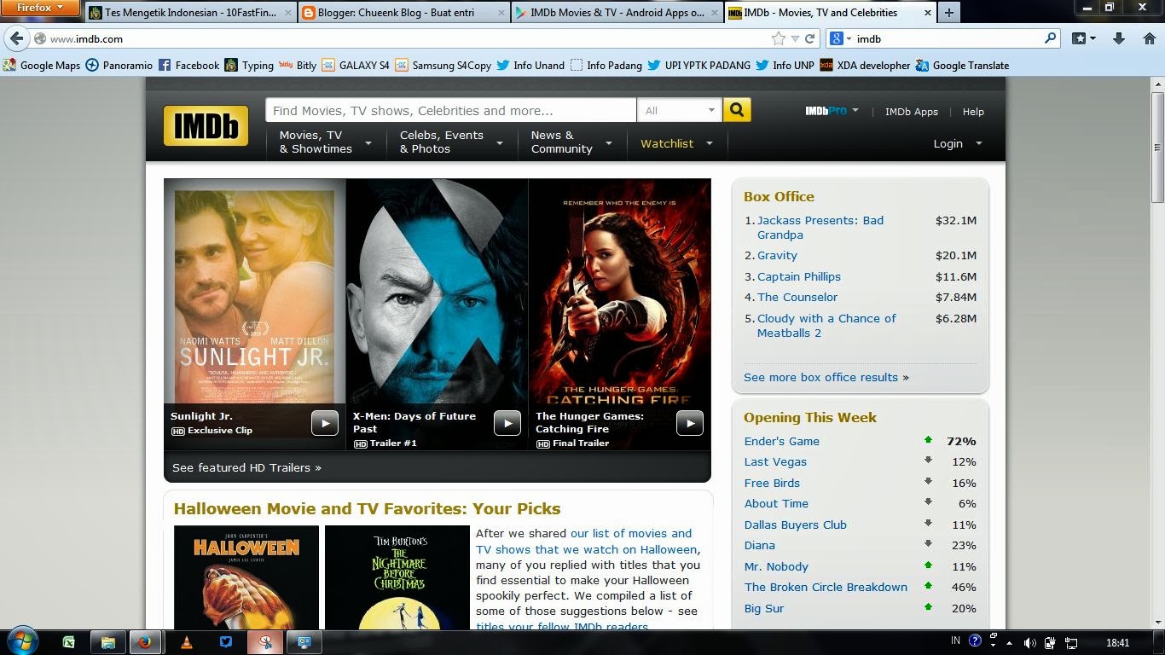Open the Halloween movie poster thumbnail

point(246,577)
